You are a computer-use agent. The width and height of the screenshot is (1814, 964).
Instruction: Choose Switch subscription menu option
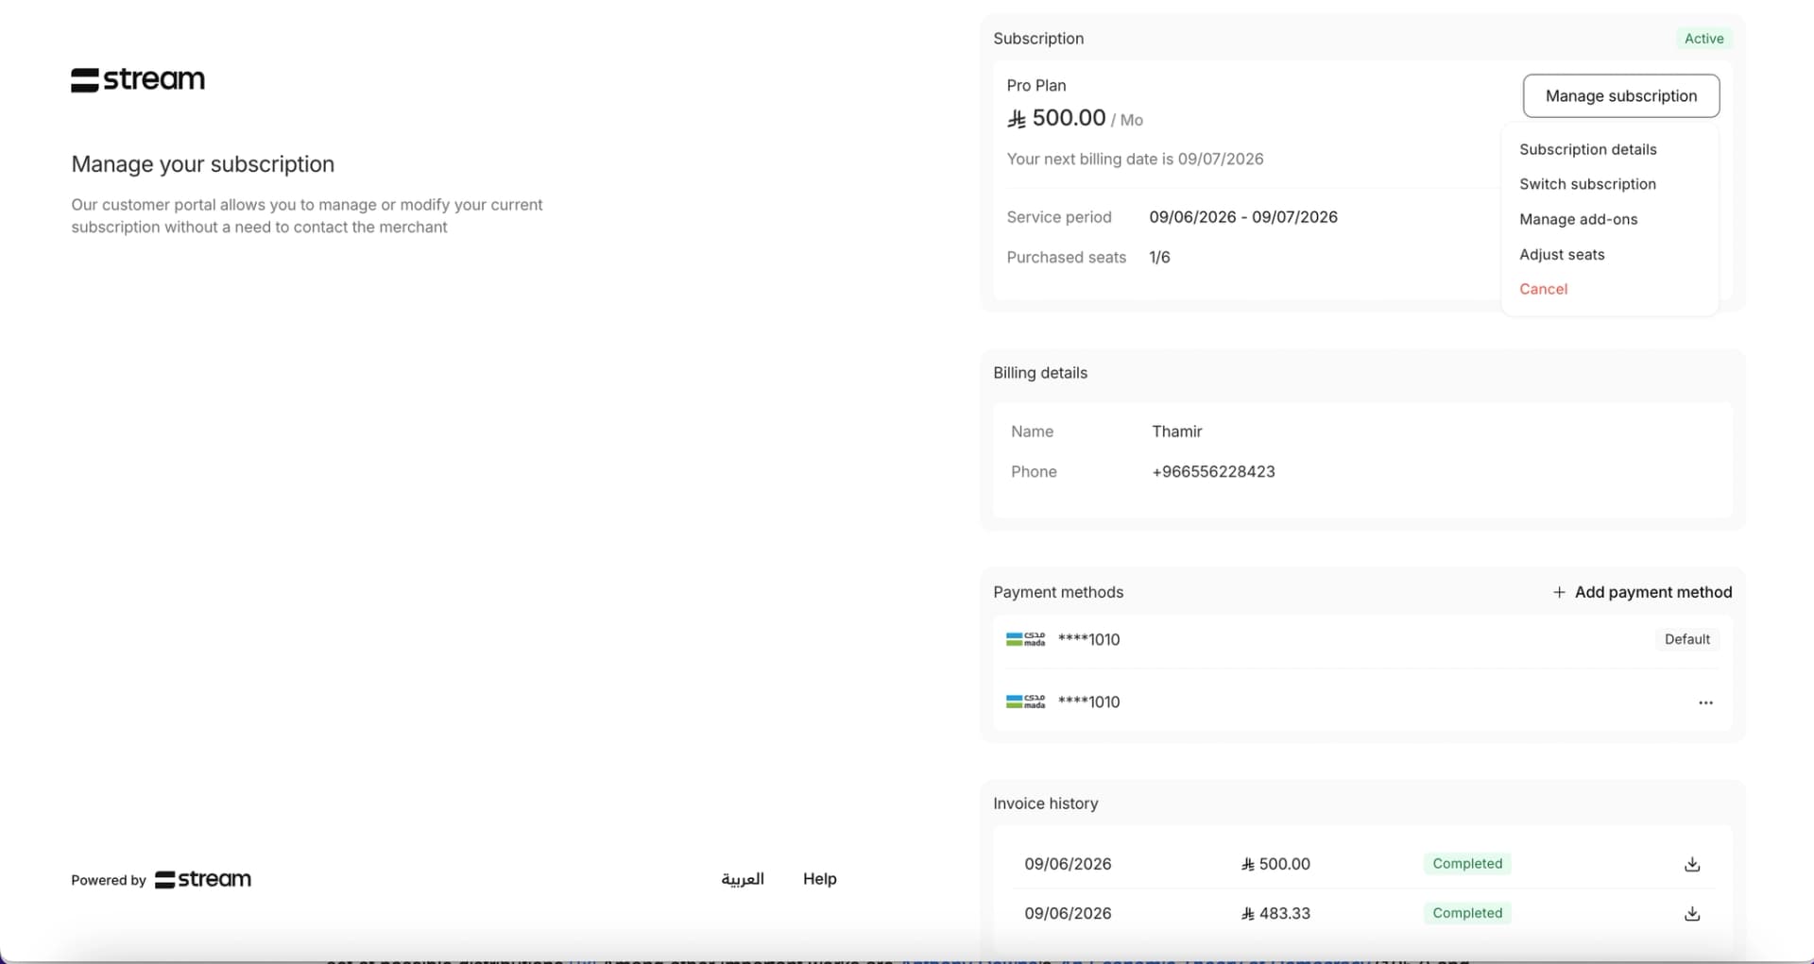click(x=1587, y=184)
